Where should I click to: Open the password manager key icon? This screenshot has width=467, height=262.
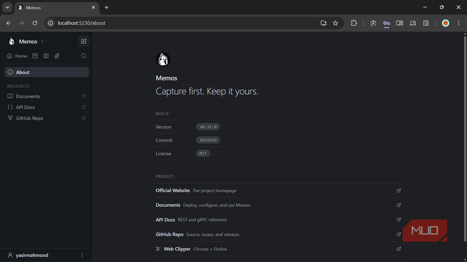386,23
